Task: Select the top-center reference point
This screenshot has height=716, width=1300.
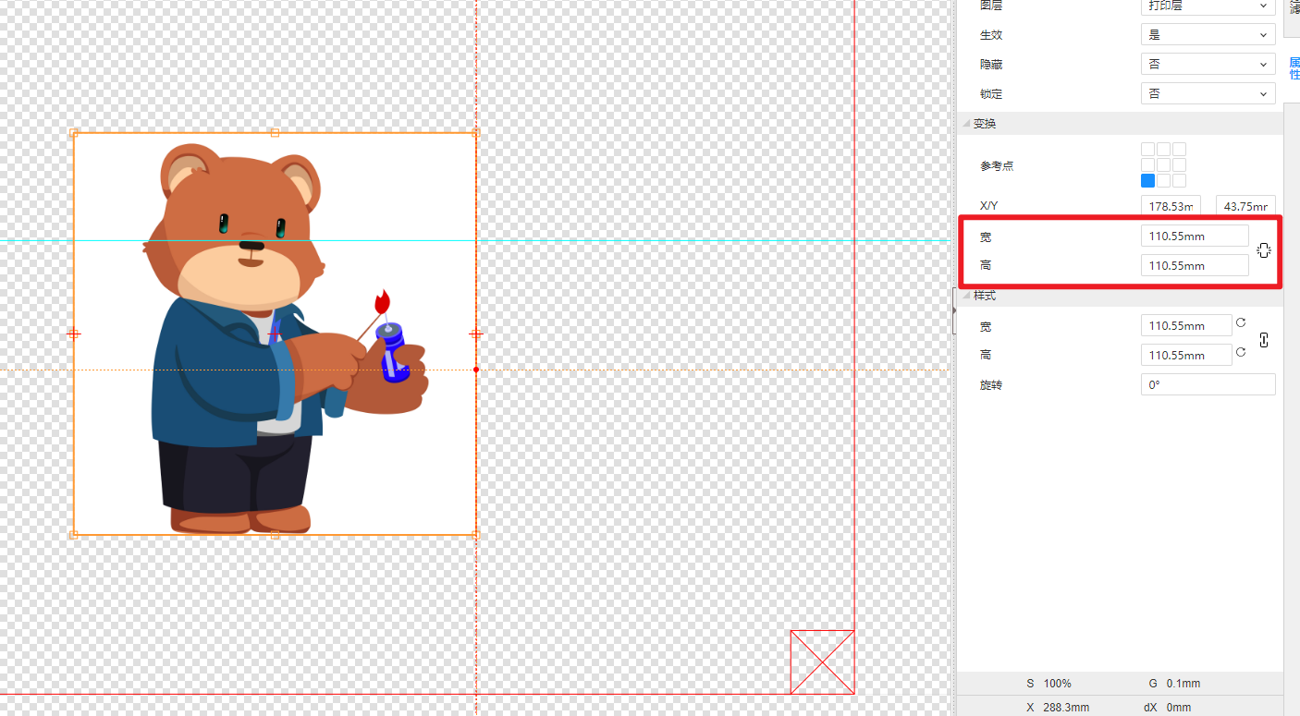Action: pos(1163,149)
